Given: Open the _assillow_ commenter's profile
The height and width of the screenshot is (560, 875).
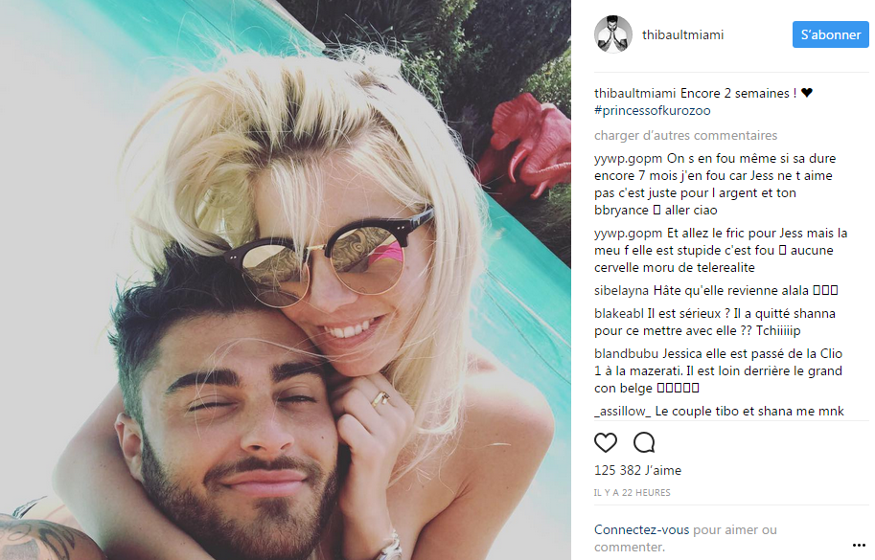Looking at the screenshot, I should coord(623,412).
